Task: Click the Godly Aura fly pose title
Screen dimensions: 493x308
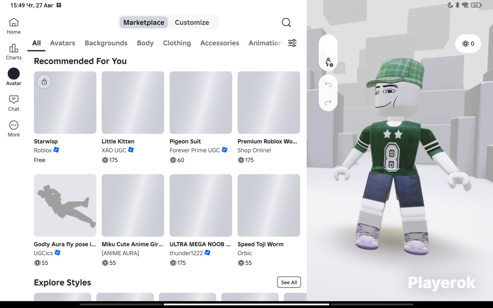Action: [65, 244]
